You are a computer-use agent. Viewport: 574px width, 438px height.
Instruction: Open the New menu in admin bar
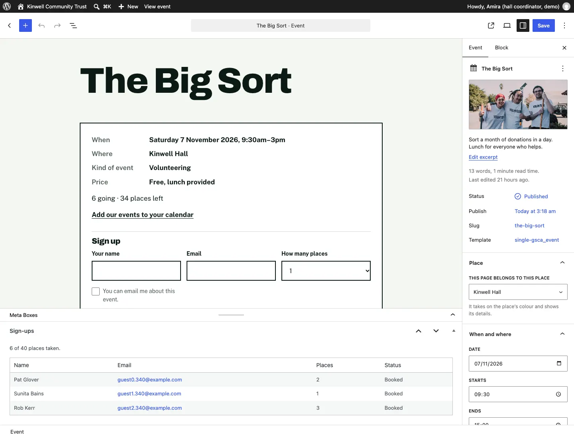click(x=128, y=6)
